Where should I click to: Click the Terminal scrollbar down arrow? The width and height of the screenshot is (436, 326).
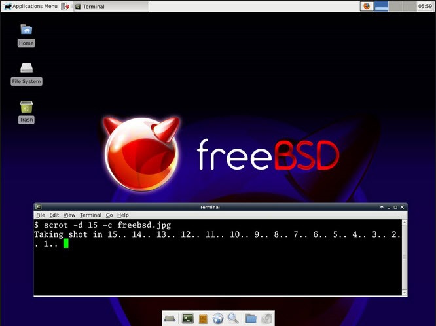405,293
